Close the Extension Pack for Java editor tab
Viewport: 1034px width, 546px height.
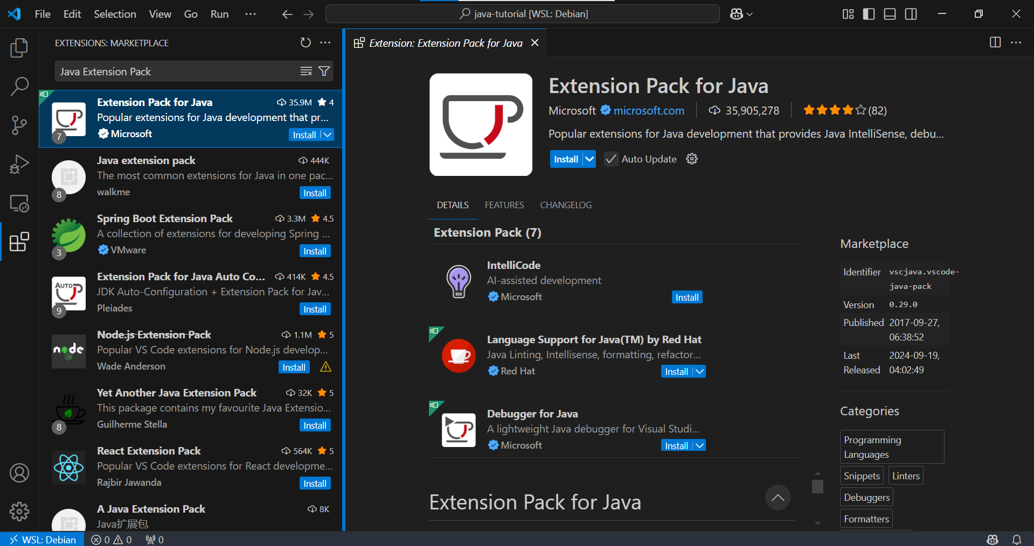pos(535,42)
